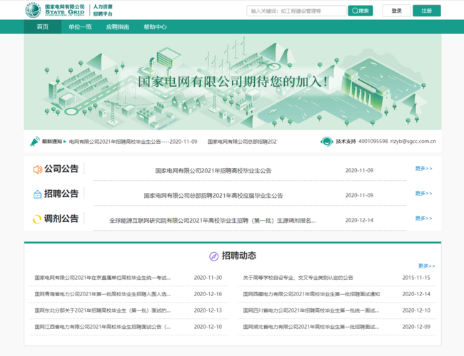Open 国网青海省电力公司2021年第一批高校毕业生招聘 news

[102, 294]
